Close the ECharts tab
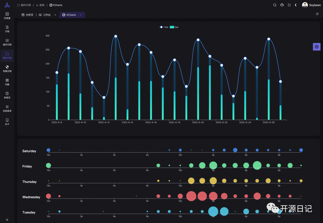Image resolution: width=323 pixels, height=223 pixels. 81,15
